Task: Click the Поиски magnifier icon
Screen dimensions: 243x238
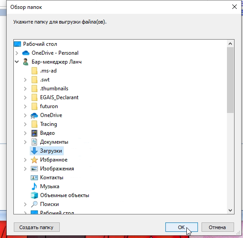Action: [34, 204]
